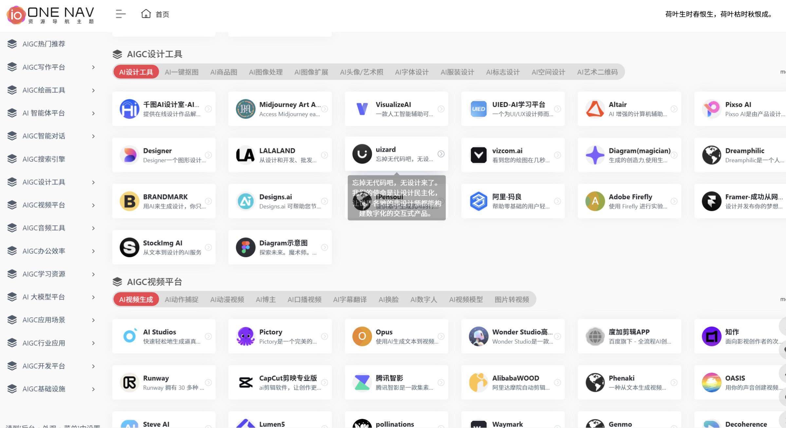Click the StockImg AI icon
The image size is (786, 428).
click(x=129, y=247)
